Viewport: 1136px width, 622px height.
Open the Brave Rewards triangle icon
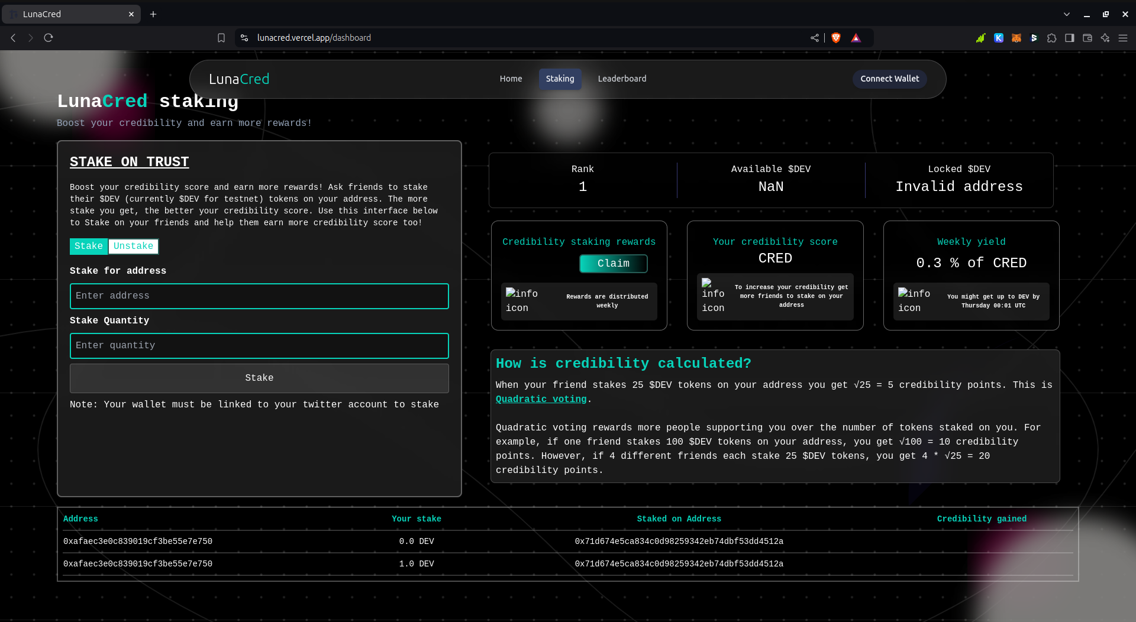pyautogui.click(x=856, y=38)
